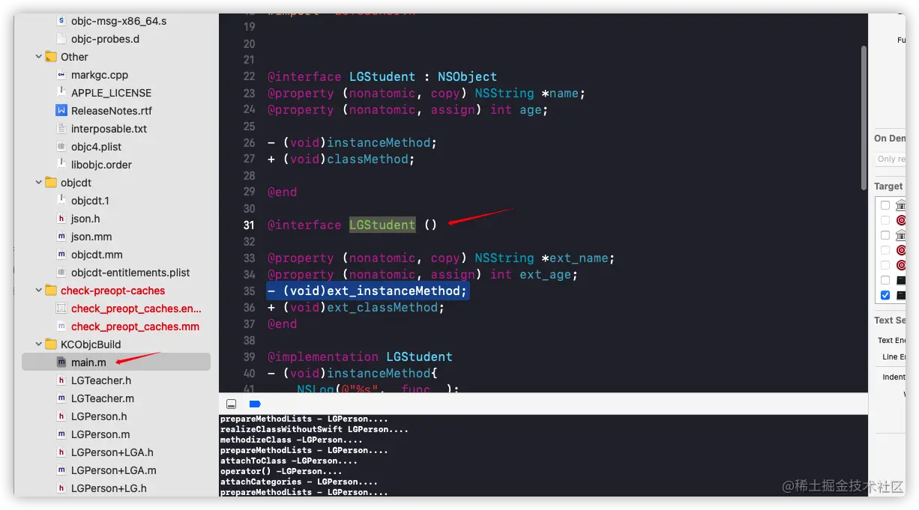Click line number 35 in the gutter
The height and width of the screenshot is (510, 919).
250,291
